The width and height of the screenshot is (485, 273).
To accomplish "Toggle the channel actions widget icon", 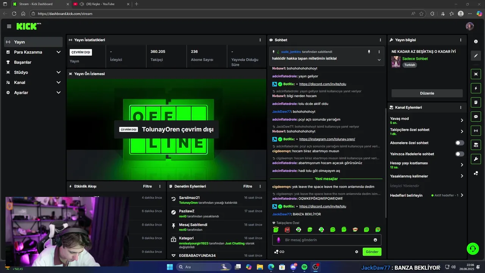I will pyautogui.click(x=476, y=145).
